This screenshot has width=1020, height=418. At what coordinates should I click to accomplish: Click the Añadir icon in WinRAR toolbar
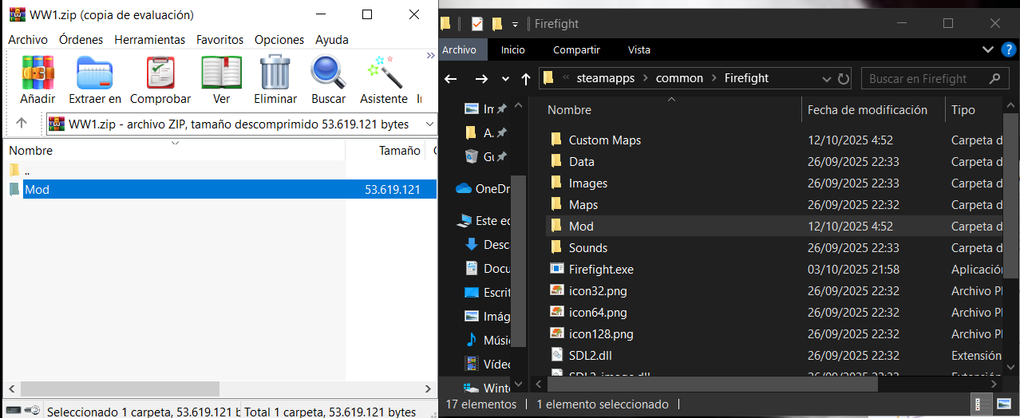(x=38, y=73)
